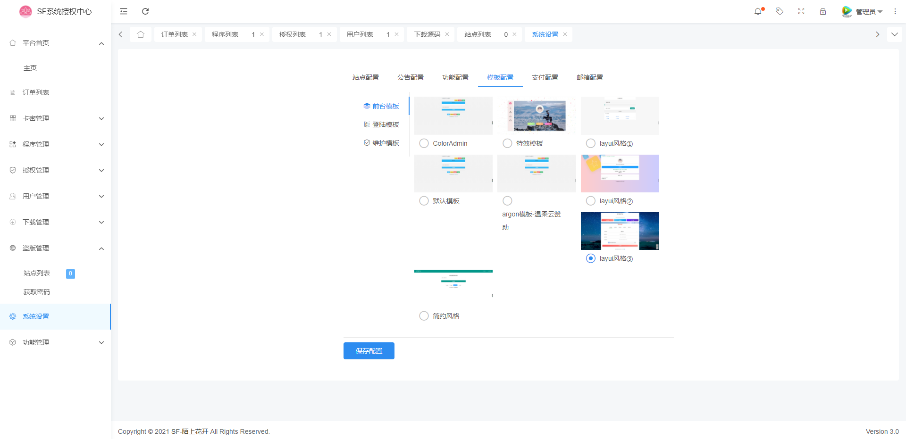Click the 特效模板 preview thumbnail

click(x=537, y=116)
